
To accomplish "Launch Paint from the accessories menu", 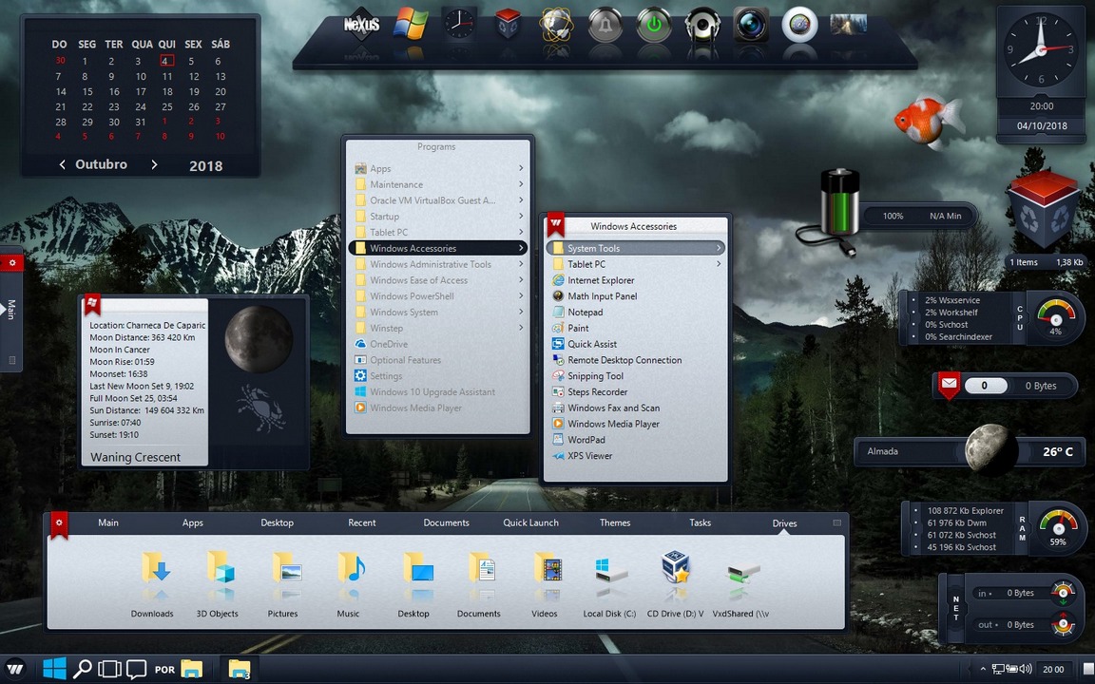I will pos(636,328).
